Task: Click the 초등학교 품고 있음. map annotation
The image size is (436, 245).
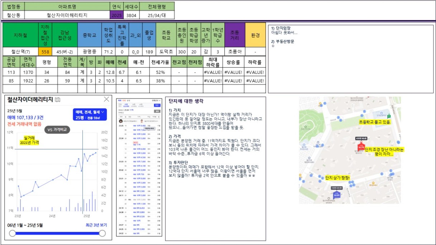Action: click(x=375, y=122)
